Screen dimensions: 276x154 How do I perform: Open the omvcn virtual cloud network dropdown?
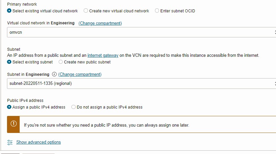point(140,32)
